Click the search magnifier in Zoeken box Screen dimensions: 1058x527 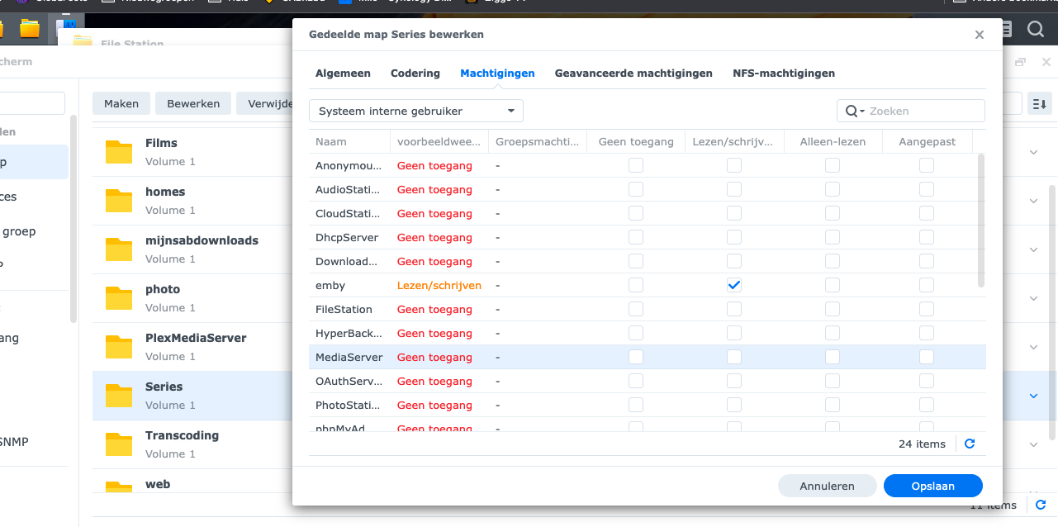pos(852,111)
